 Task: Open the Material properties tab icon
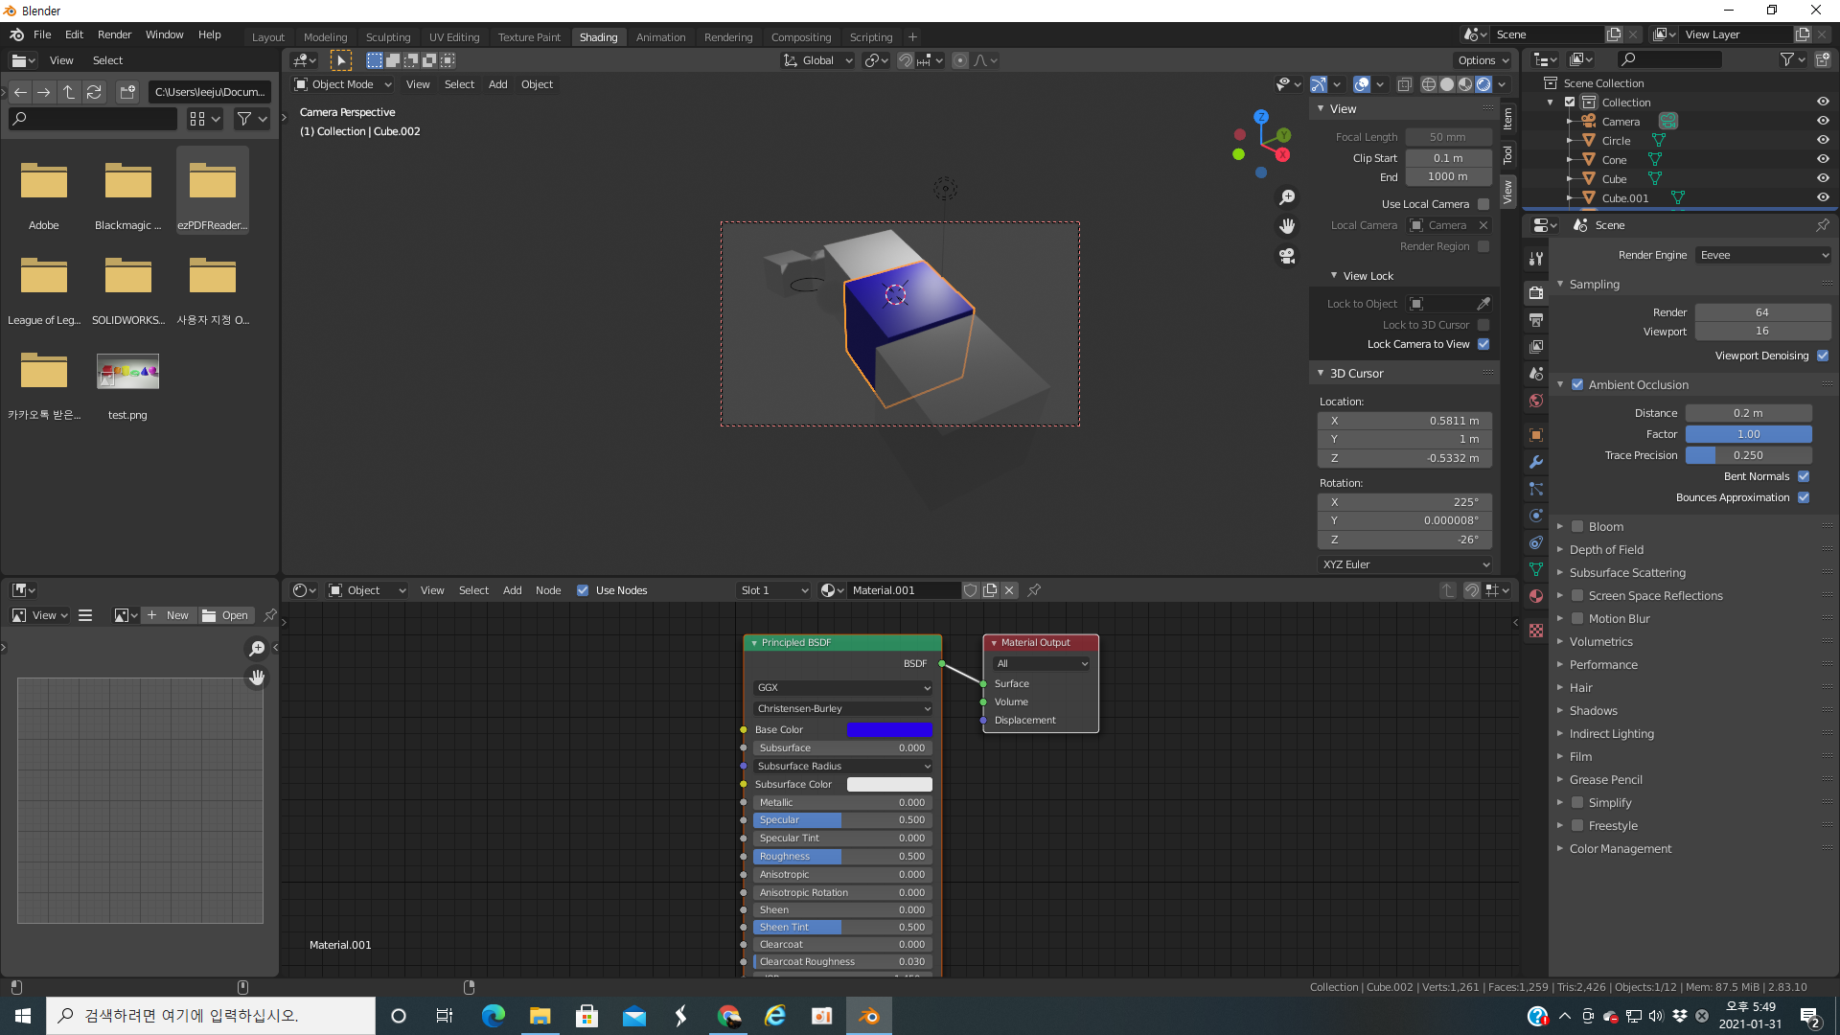(1536, 596)
